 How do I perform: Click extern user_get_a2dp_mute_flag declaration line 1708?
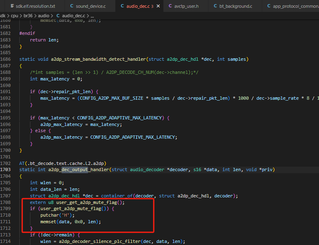tap(77, 203)
